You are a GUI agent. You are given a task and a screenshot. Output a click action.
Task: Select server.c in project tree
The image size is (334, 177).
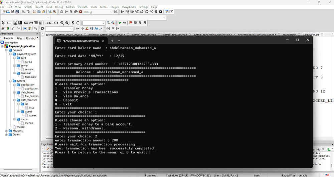(29, 70)
